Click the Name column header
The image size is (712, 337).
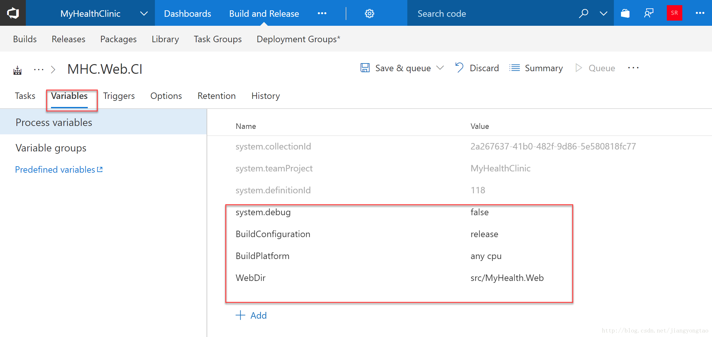pos(246,126)
